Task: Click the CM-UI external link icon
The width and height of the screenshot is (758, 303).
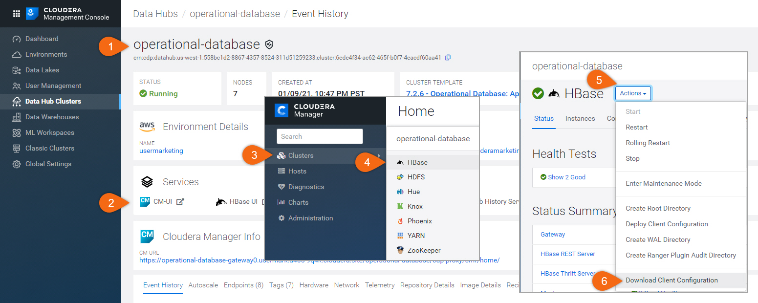Action: coord(180,201)
